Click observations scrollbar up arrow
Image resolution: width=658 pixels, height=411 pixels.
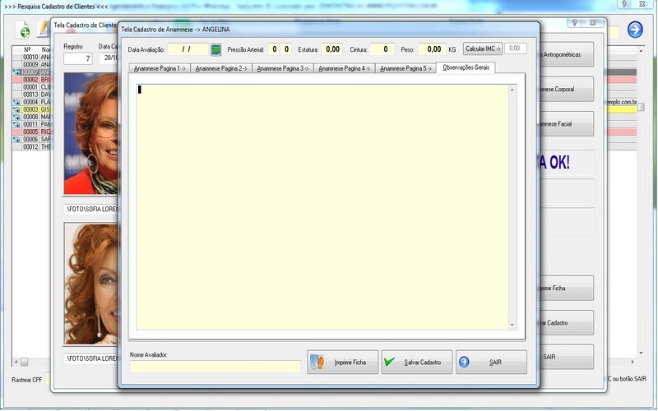pyautogui.click(x=512, y=90)
